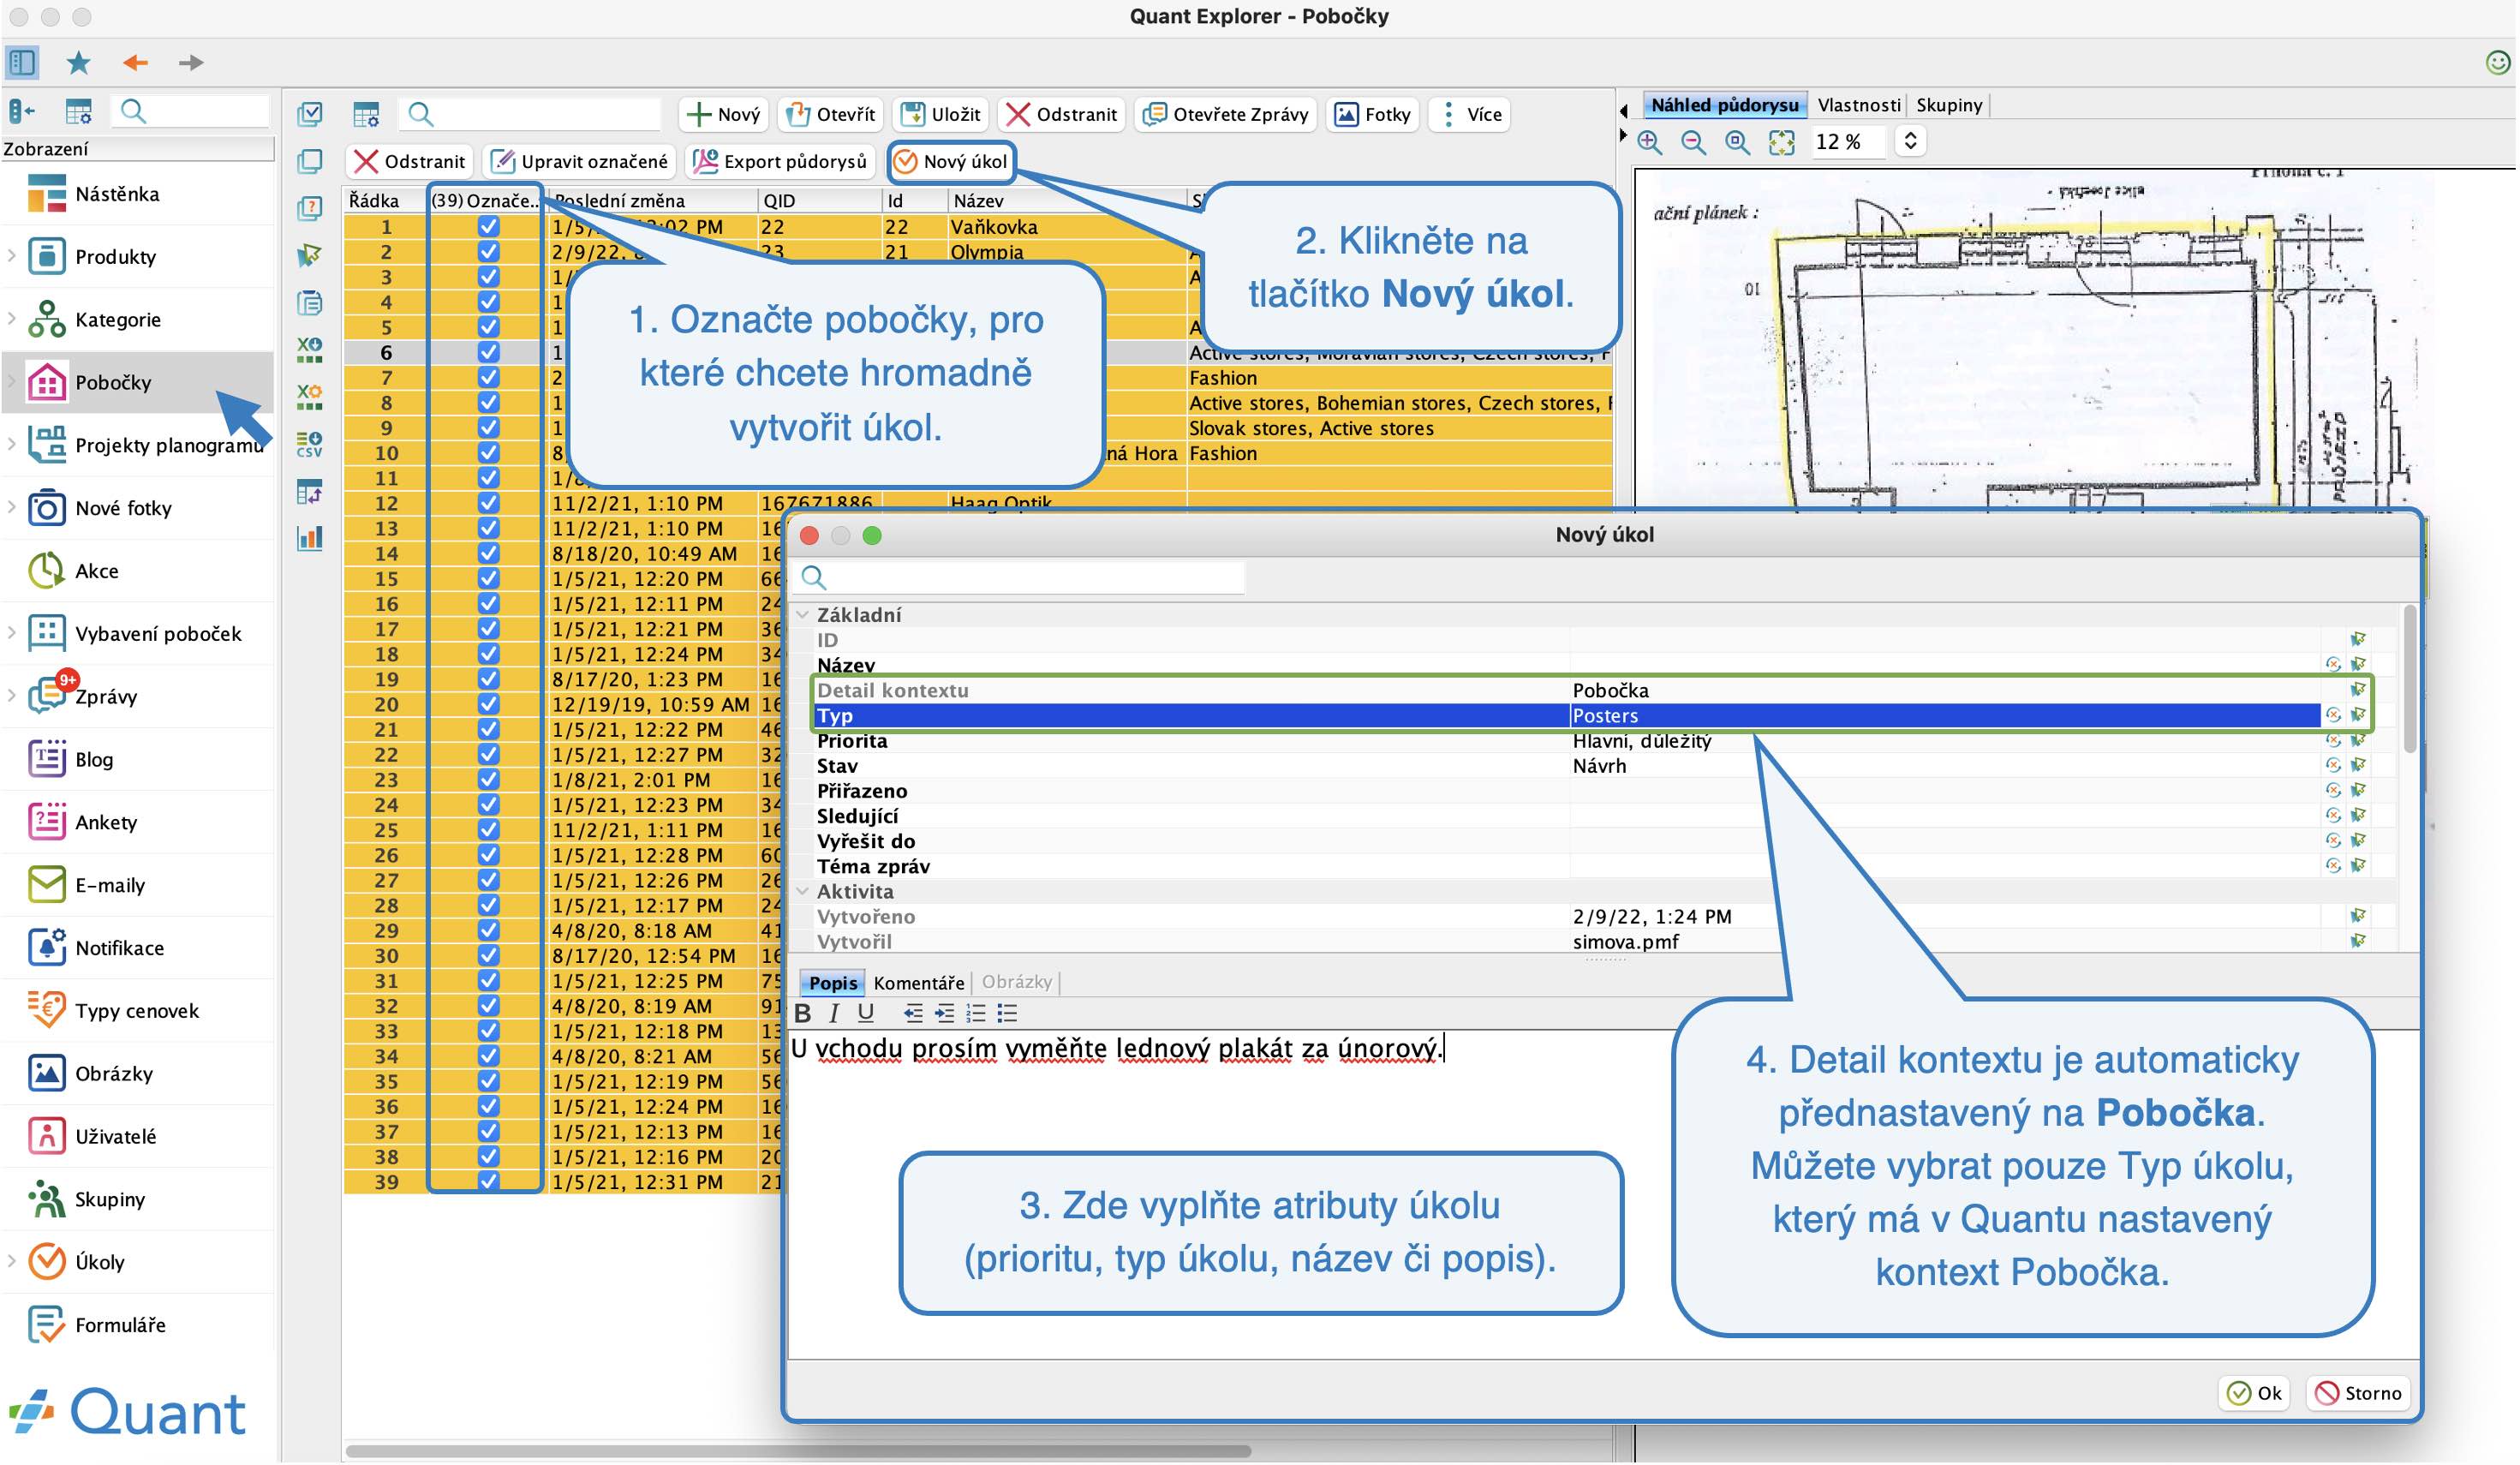Collapse the Základní section in Nový úkol
Viewport: 2520px width, 1465px height.
pos(802,615)
